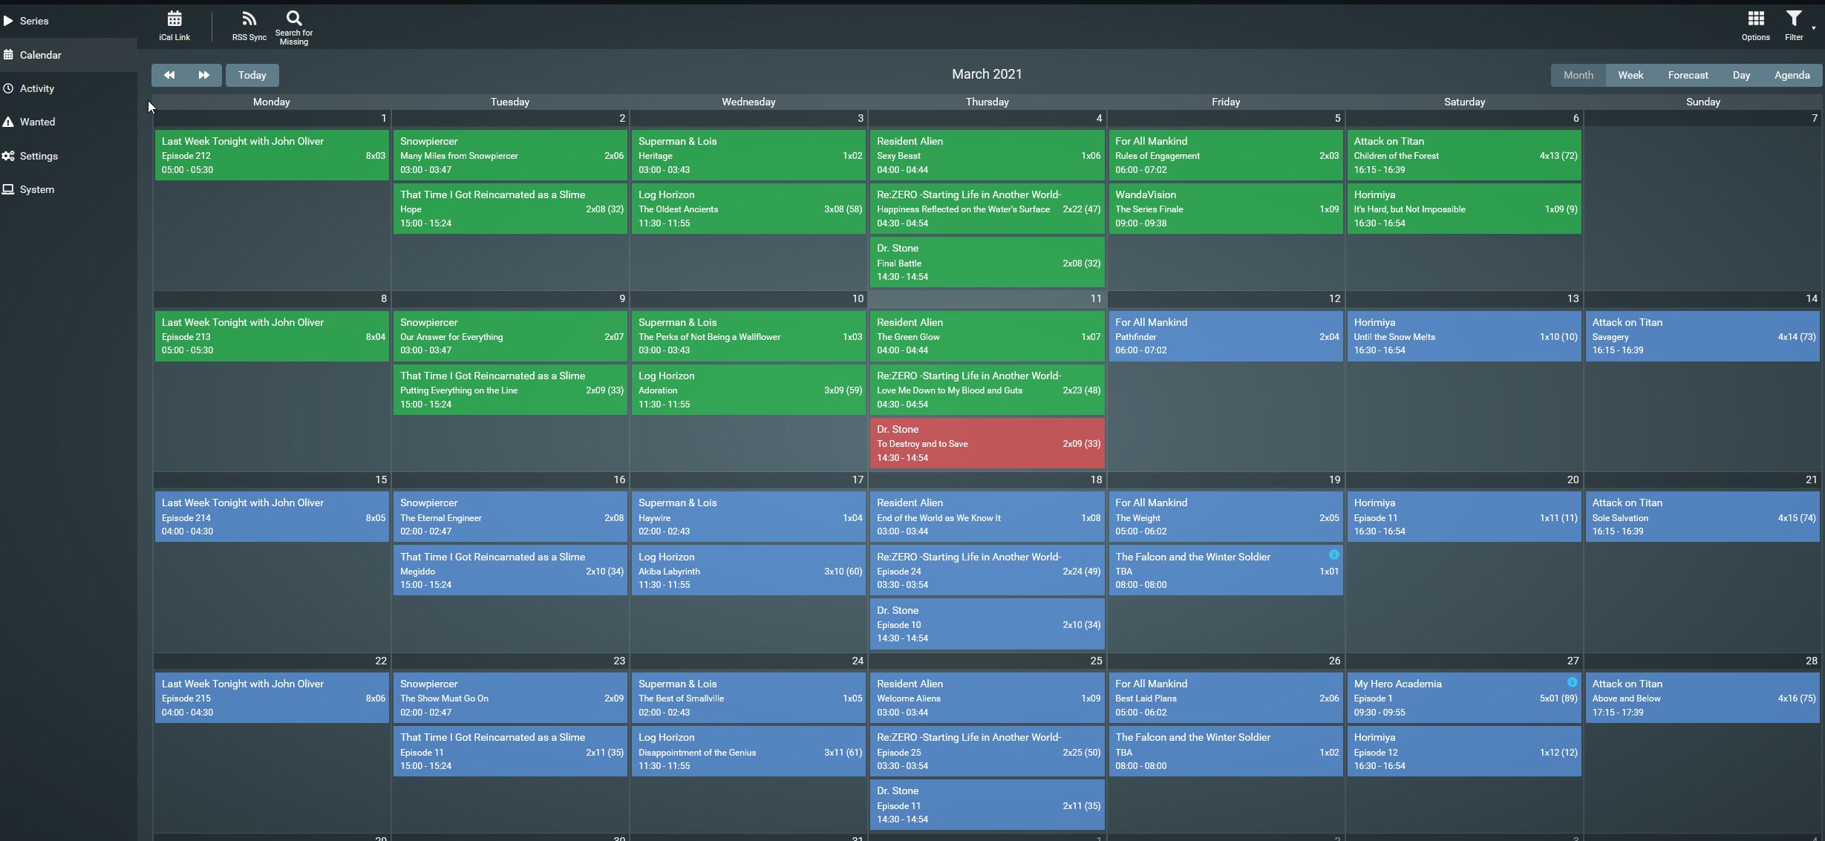Open Superman & Lois Heritage event
1825x841 pixels.
(x=748, y=155)
